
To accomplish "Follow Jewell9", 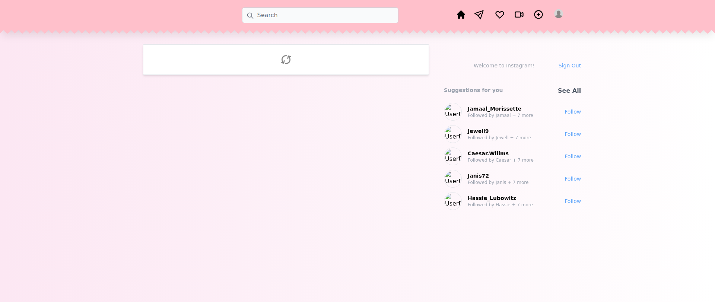I will point(572,134).
